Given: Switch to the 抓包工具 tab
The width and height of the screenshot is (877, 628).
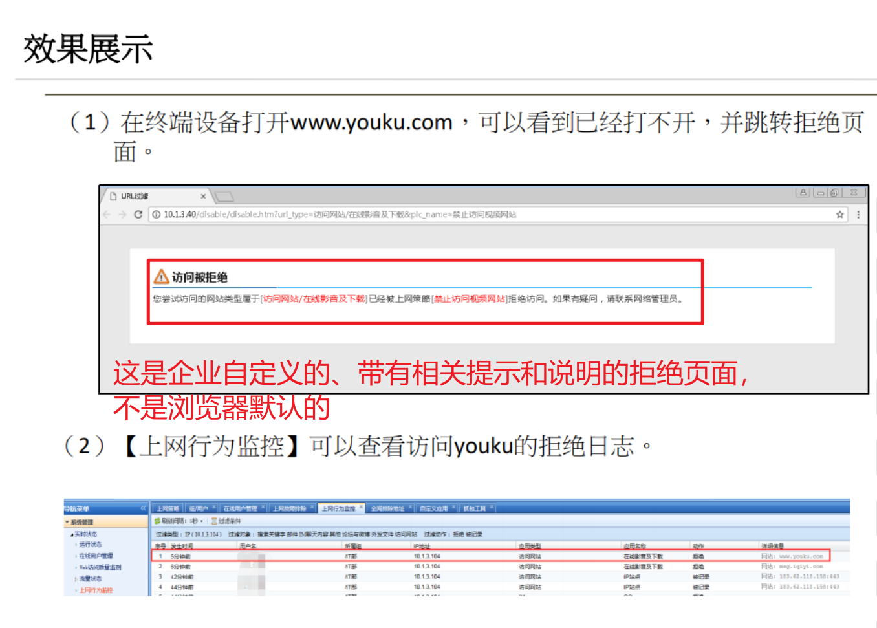Looking at the screenshot, I should click(477, 508).
